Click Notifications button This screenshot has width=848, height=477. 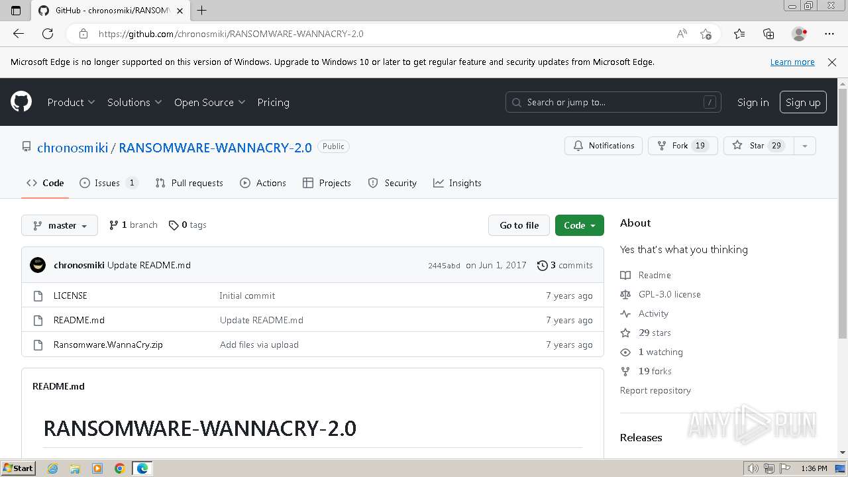click(x=604, y=146)
